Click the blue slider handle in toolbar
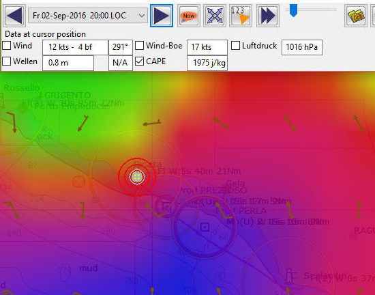The width and height of the screenshot is (375, 295). point(293,10)
